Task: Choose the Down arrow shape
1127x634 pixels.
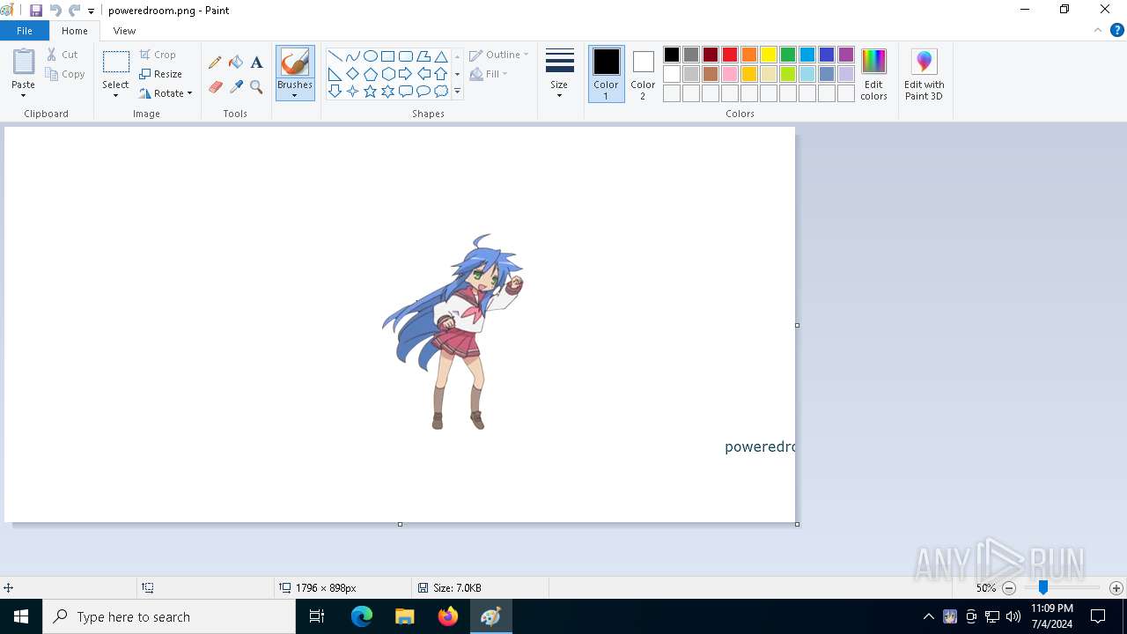Action: pyautogui.click(x=335, y=92)
